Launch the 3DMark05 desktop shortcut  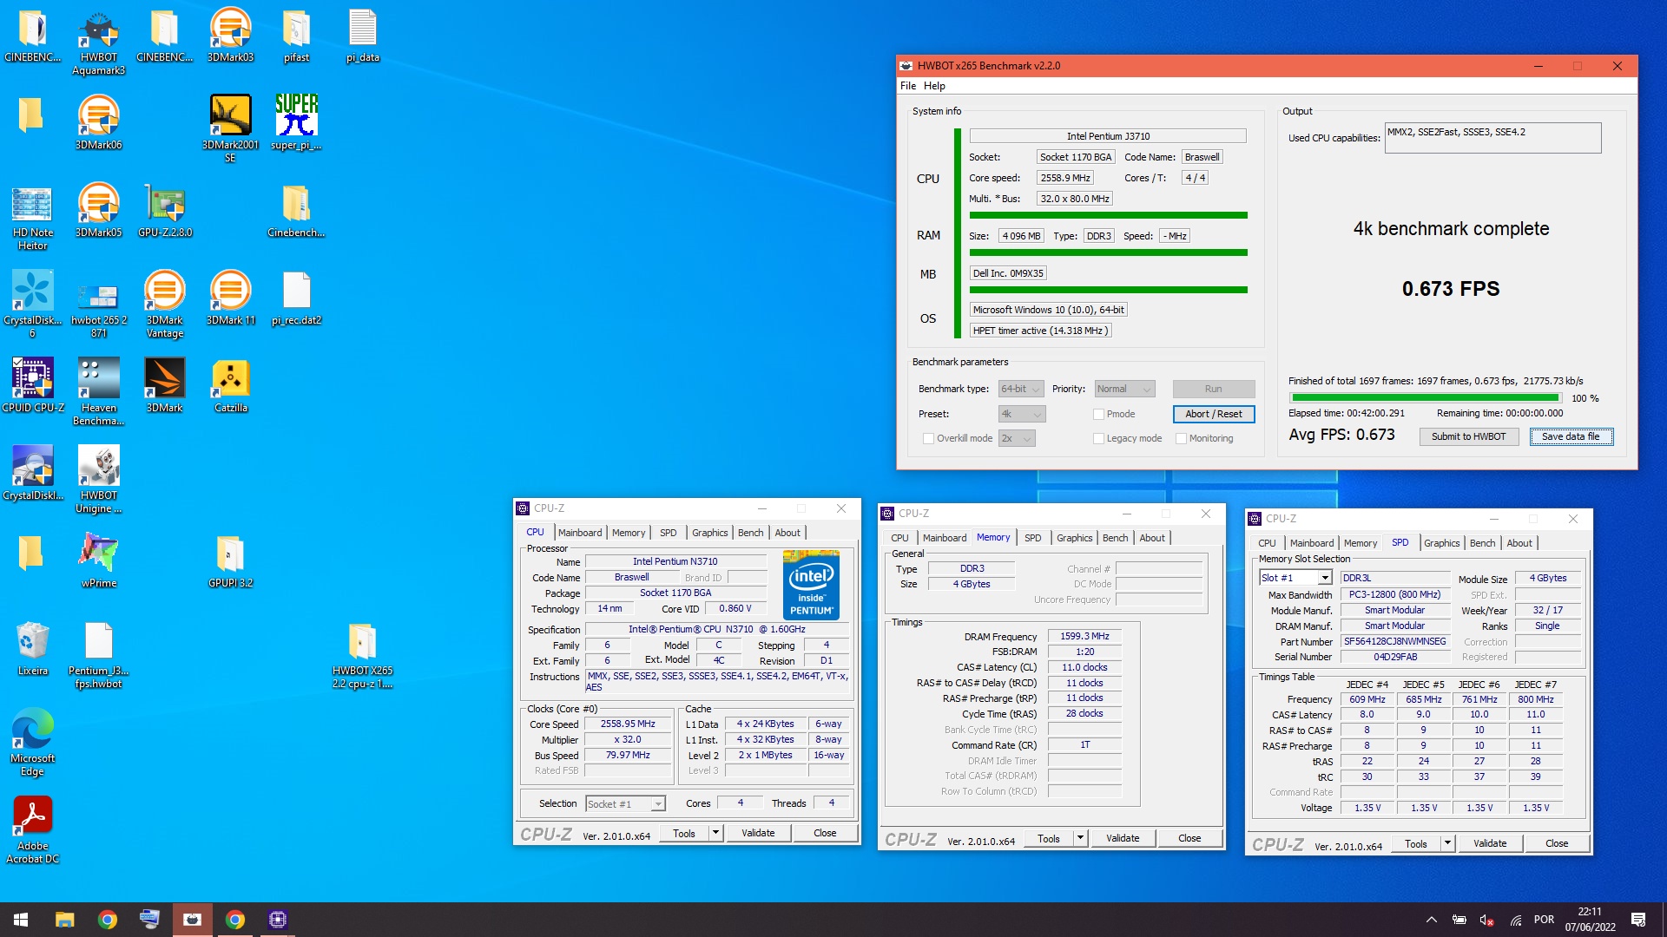click(98, 211)
